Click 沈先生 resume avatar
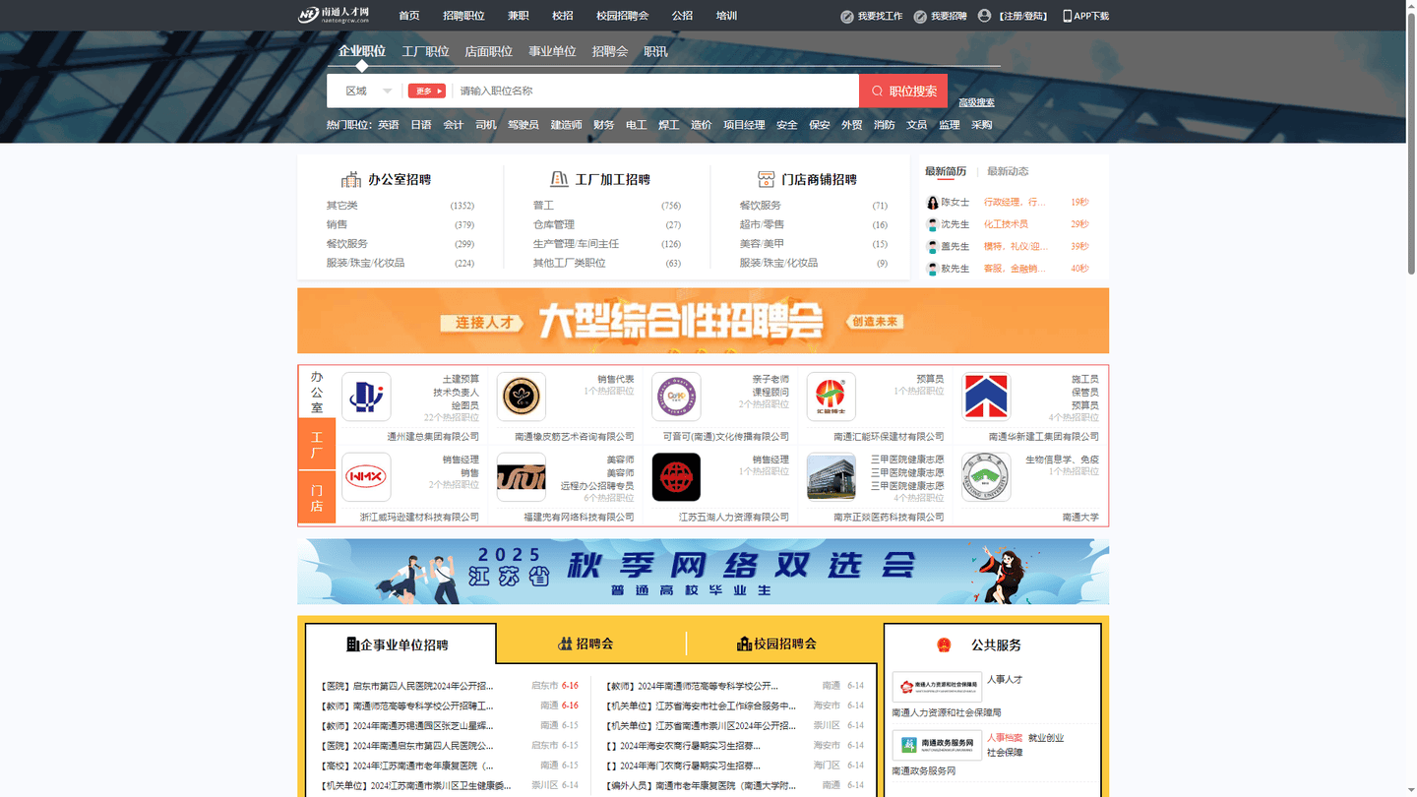Screen dimensions: 1417x797 coord(933,224)
